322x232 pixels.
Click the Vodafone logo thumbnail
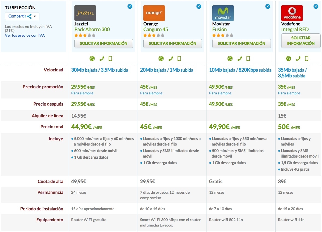292,13
